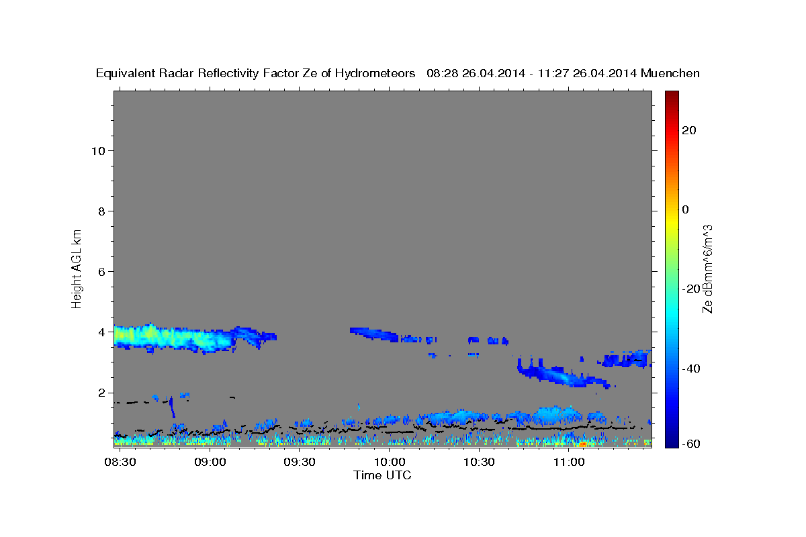This screenshot has height=537, width=806.
Task: Click the colorbar value label -40
Action: (691, 369)
